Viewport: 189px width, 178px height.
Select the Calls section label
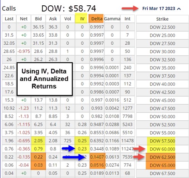(x=9, y=8)
